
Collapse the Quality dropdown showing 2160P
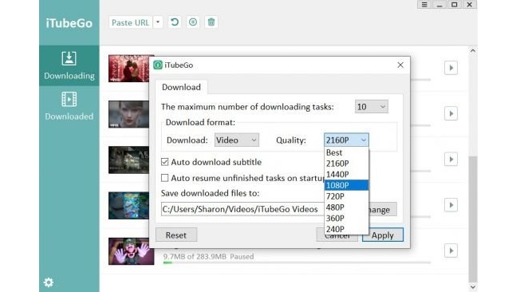click(x=346, y=140)
